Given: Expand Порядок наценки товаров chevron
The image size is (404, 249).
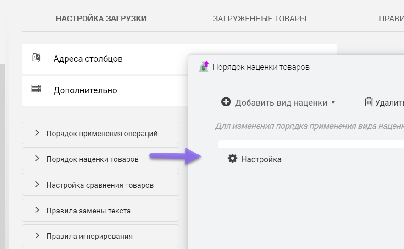Looking at the screenshot, I should [x=37, y=159].
